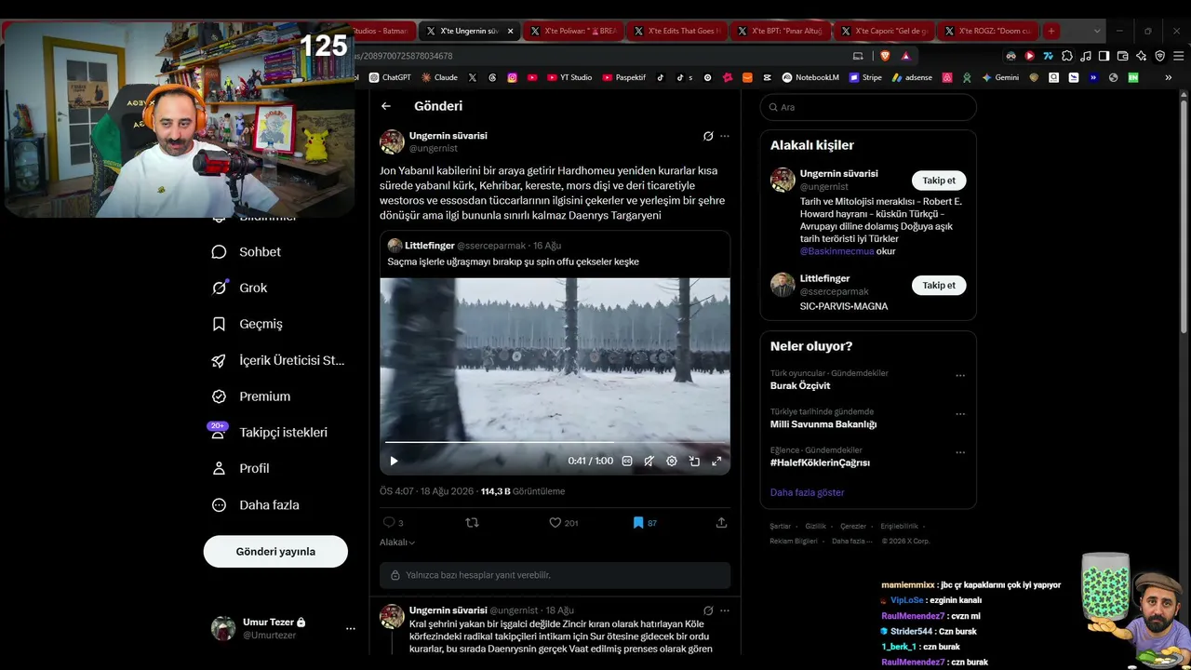Expand the Alakalı sort dropdown

click(x=397, y=543)
